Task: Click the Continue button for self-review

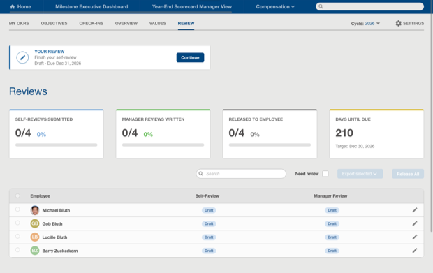Action: pos(190,57)
